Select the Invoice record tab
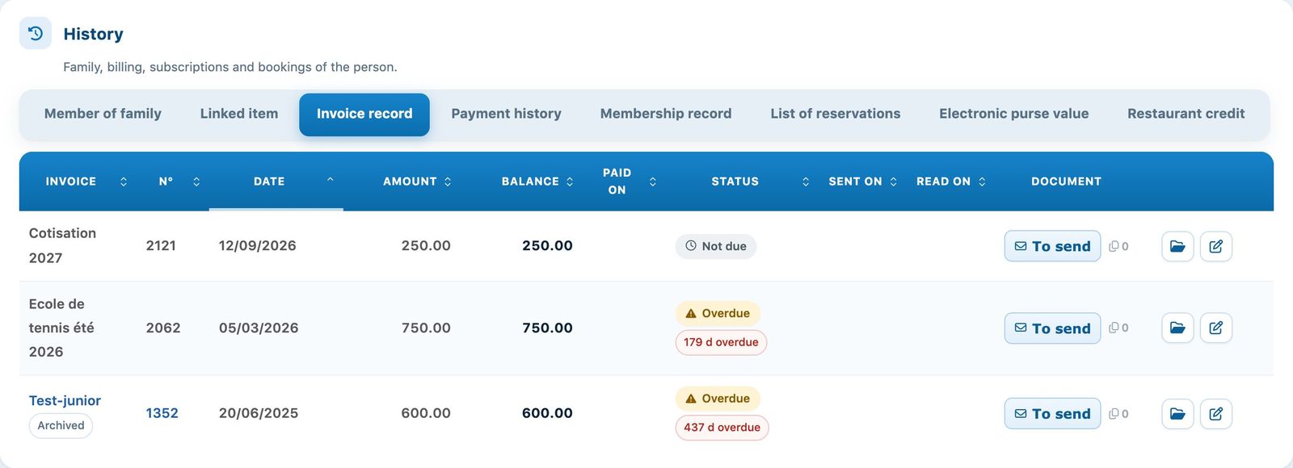This screenshot has height=468, width=1293. click(x=364, y=115)
